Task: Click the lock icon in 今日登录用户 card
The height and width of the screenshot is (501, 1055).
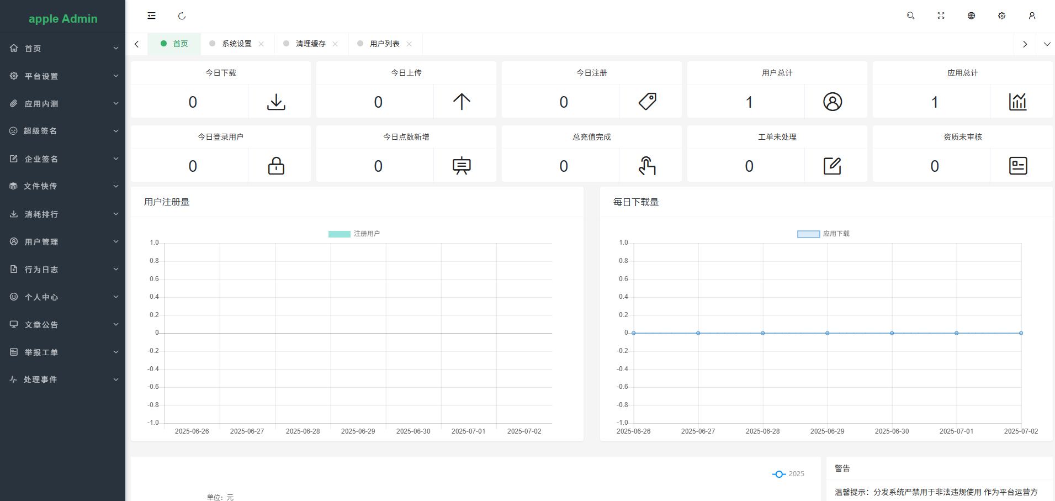Action: pos(276,166)
